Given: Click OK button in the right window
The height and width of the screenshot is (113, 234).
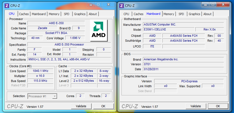Looking at the screenshot, I should pyautogui.click(x=218, y=106).
